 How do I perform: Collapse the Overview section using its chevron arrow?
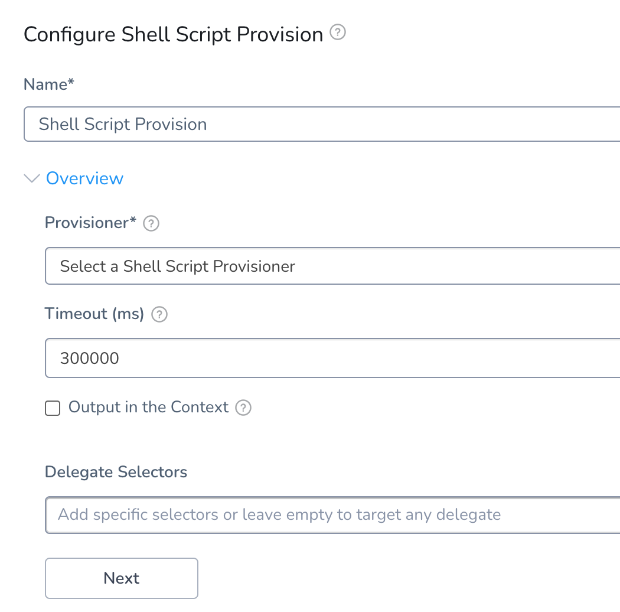(32, 178)
